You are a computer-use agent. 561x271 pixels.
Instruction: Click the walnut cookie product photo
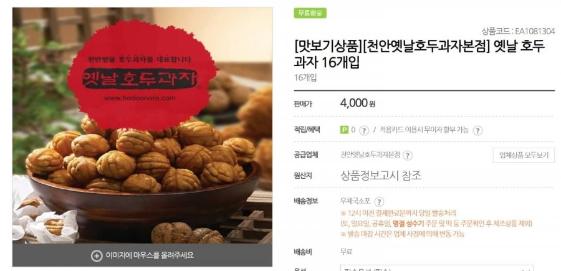coord(142,125)
